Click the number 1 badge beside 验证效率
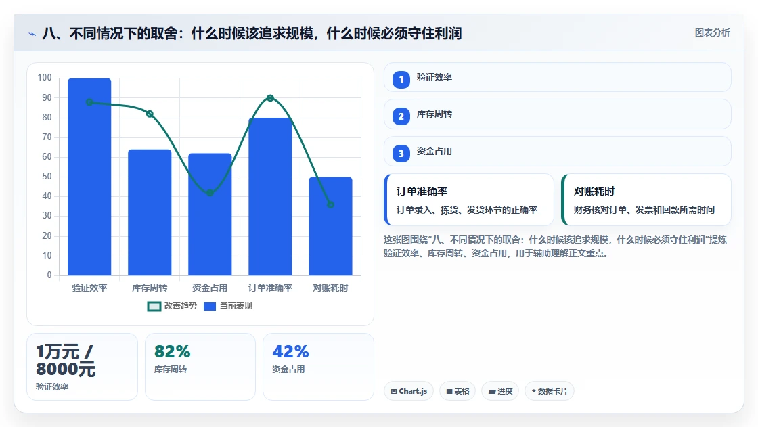The width and height of the screenshot is (758, 427). pyautogui.click(x=401, y=79)
